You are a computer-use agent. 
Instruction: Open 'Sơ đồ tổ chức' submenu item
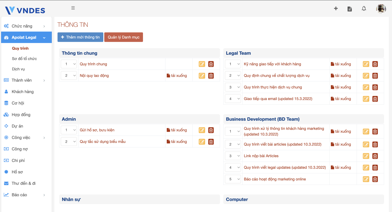point(24,59)
